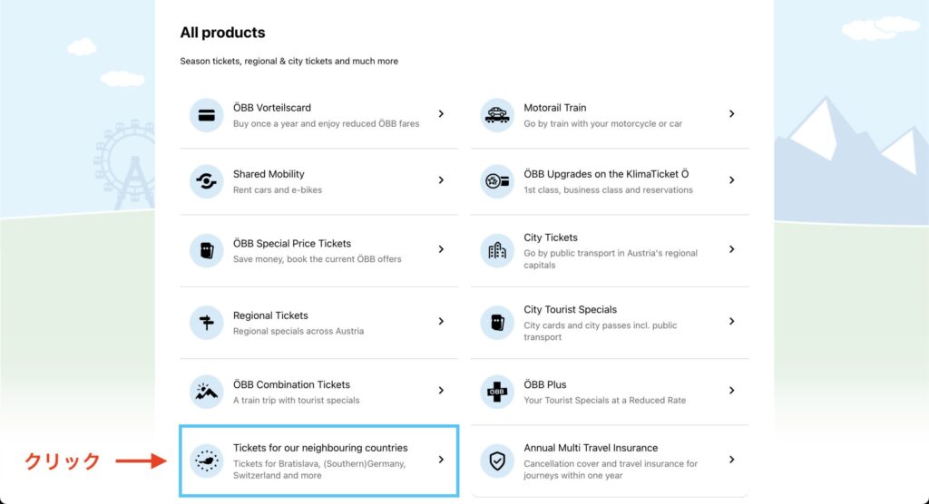Select the City Tourist Specials title
Image resolution: width=929 pixels, height=504 pixels.
point(570,309)
